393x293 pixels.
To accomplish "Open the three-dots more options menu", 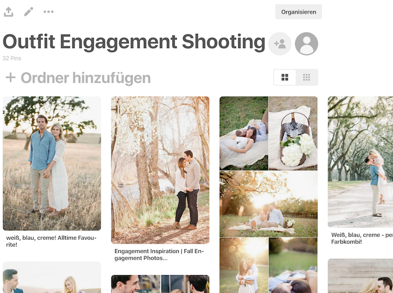I will click(x=48, y=11).
